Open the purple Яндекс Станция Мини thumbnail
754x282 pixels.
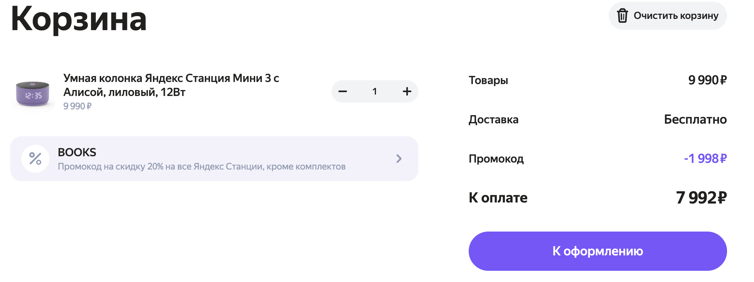click(x=33, y=94)
